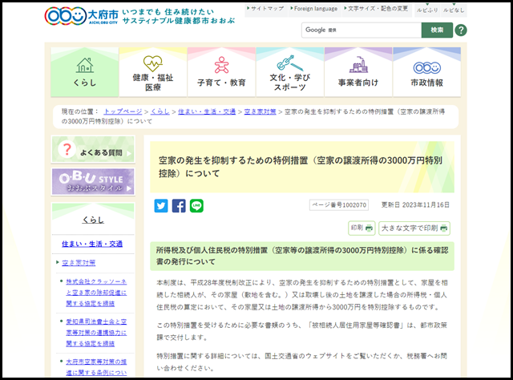
Task: Click the page number ページ番号1002070 label
Action: [x=339, y=205]
